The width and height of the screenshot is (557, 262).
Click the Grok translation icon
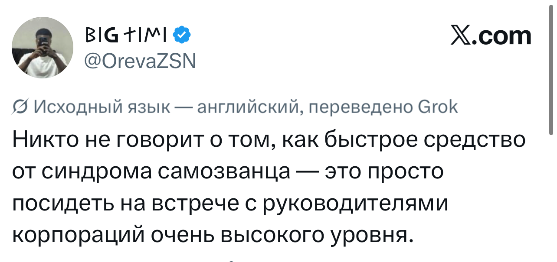click(20, 107)
